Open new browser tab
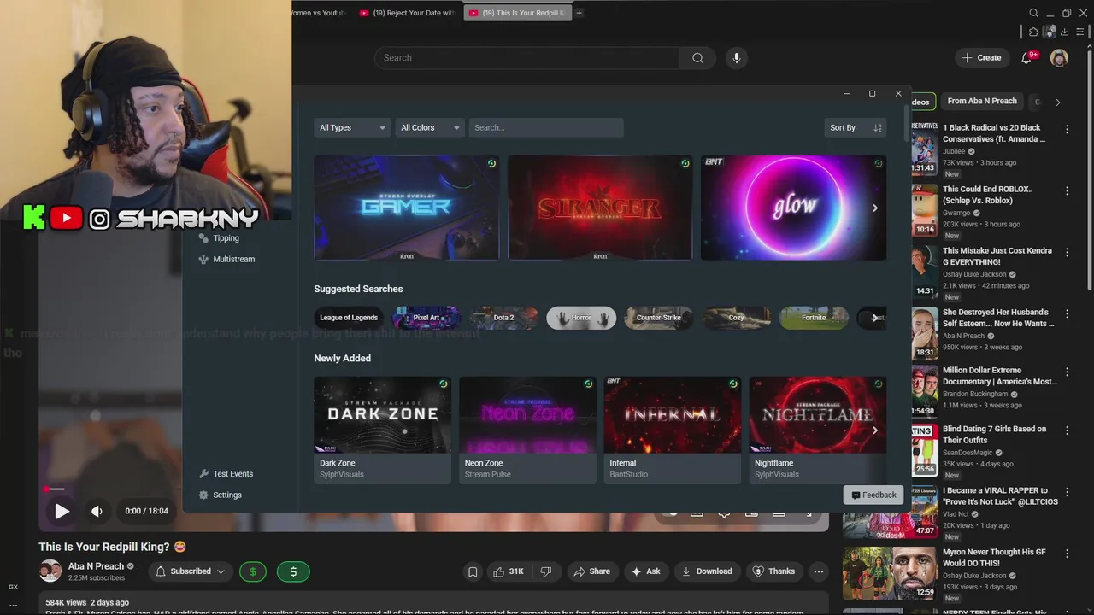This screenshot has height=615, width=1094. tap(579, 13)
